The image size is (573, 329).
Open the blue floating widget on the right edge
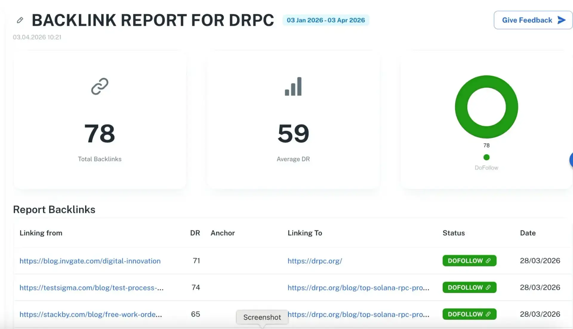(x=571, y=160)
